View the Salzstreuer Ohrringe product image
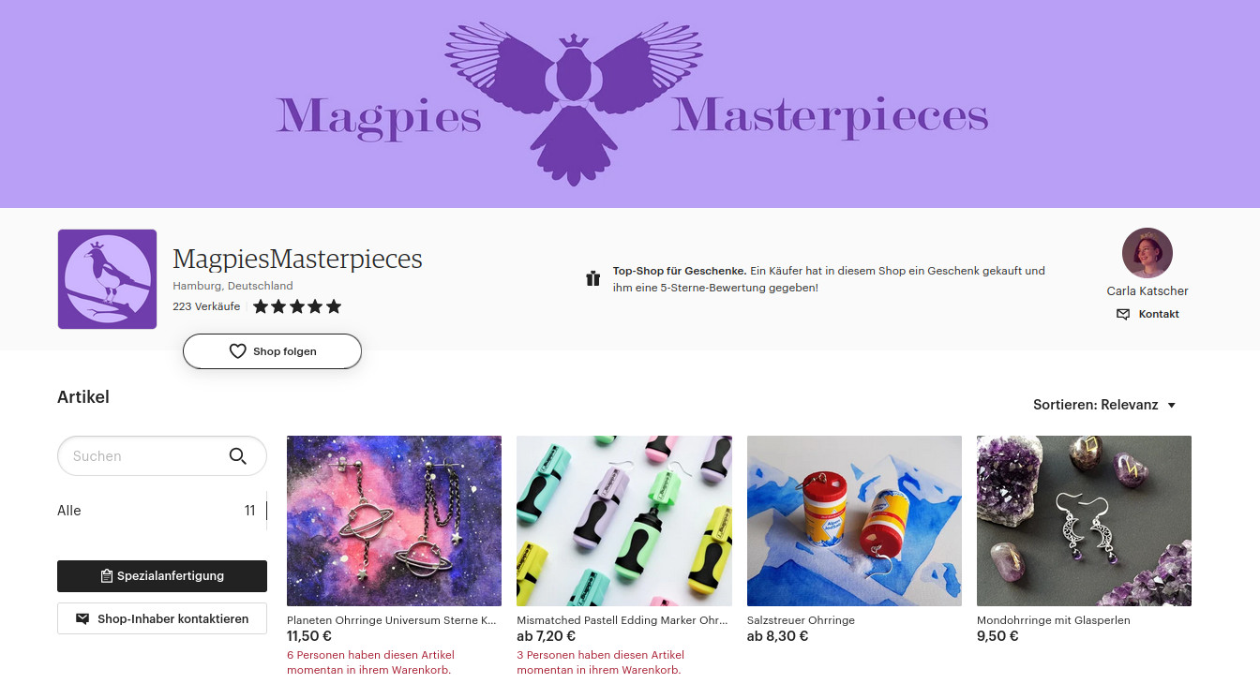This screenshot has width=1260, height=684. click(x=854, y=521)
